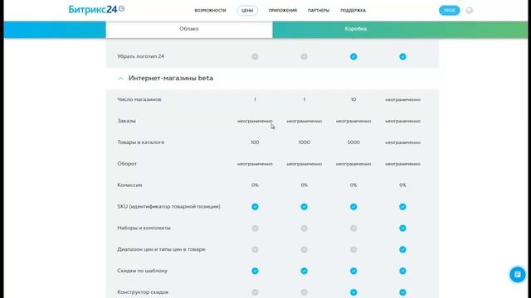
Task: Click the value 1000 in Товары в каталоге
Action: [304, 142]
